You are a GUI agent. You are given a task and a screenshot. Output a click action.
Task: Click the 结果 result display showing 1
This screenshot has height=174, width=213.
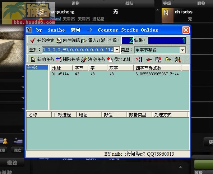(x=167, y=40)
